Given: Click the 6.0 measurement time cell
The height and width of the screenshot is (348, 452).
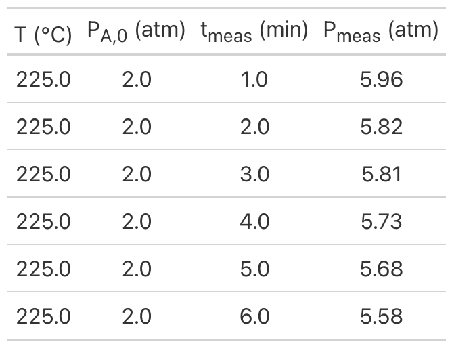Looking at the screenshot, I should [254, 316].
